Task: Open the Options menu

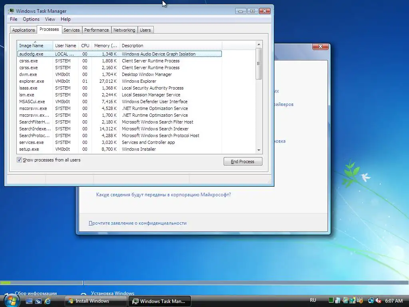Action: (x=31, y=19)
